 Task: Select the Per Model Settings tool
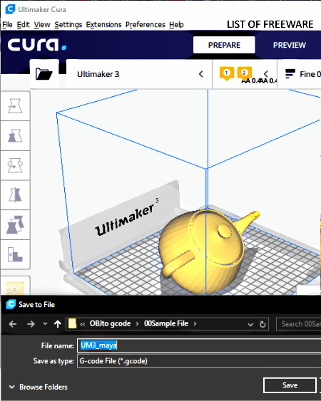pyautogui.click(x=15, y=225)
